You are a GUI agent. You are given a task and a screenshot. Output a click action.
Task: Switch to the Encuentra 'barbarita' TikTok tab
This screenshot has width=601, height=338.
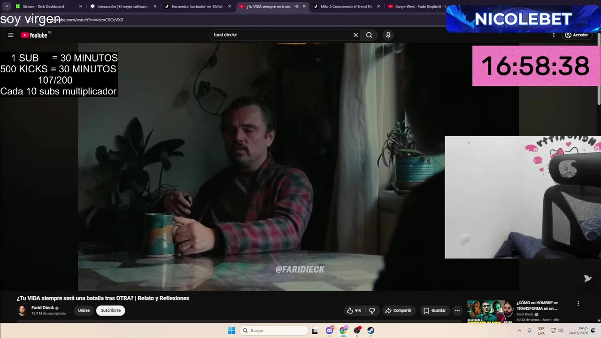197,7
